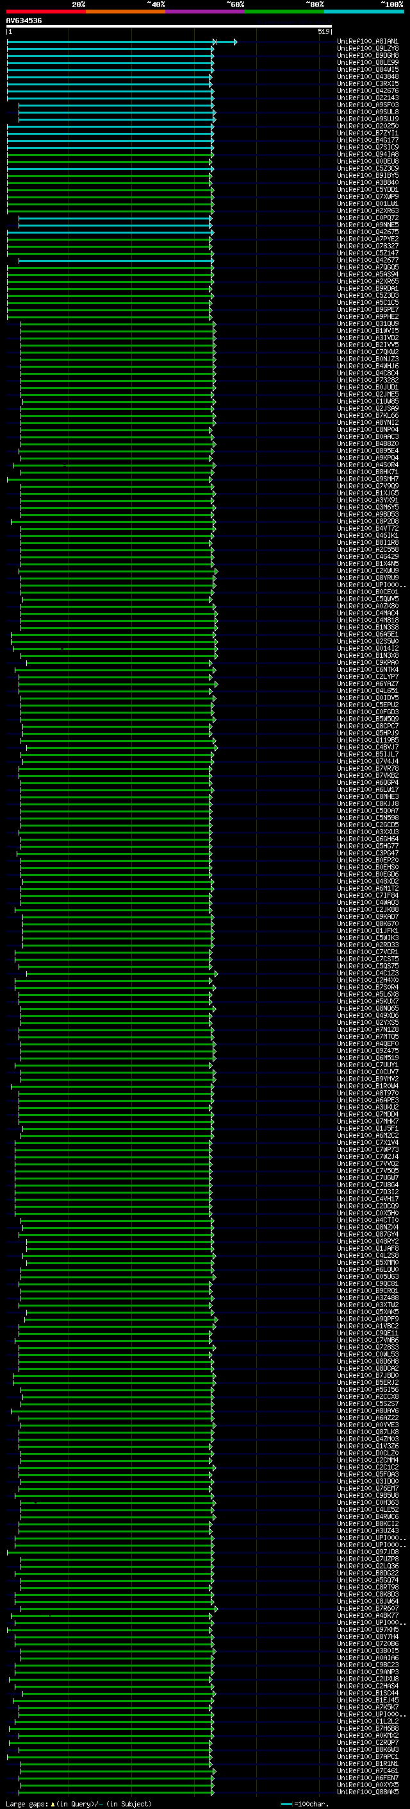This screenshot has width=410, height=1809.
Task: Select the UniRef100_Q42676 label
Action: coord(368,90)
